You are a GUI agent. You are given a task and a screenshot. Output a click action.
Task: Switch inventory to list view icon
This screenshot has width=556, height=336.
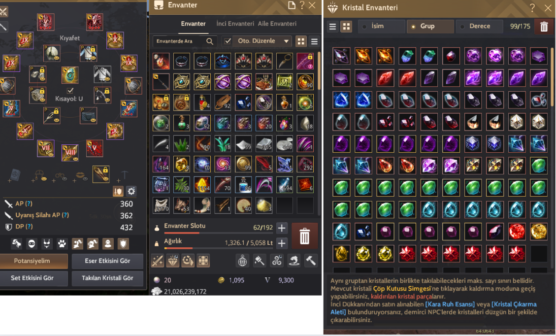coord(314,41)
